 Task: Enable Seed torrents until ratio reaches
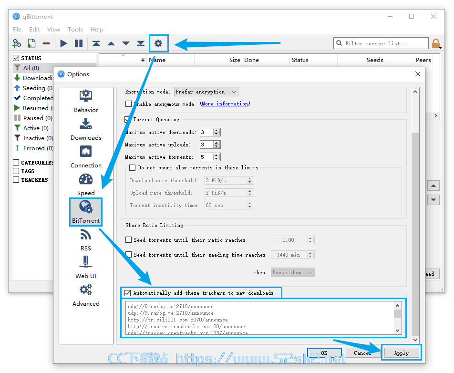[128, 240]
